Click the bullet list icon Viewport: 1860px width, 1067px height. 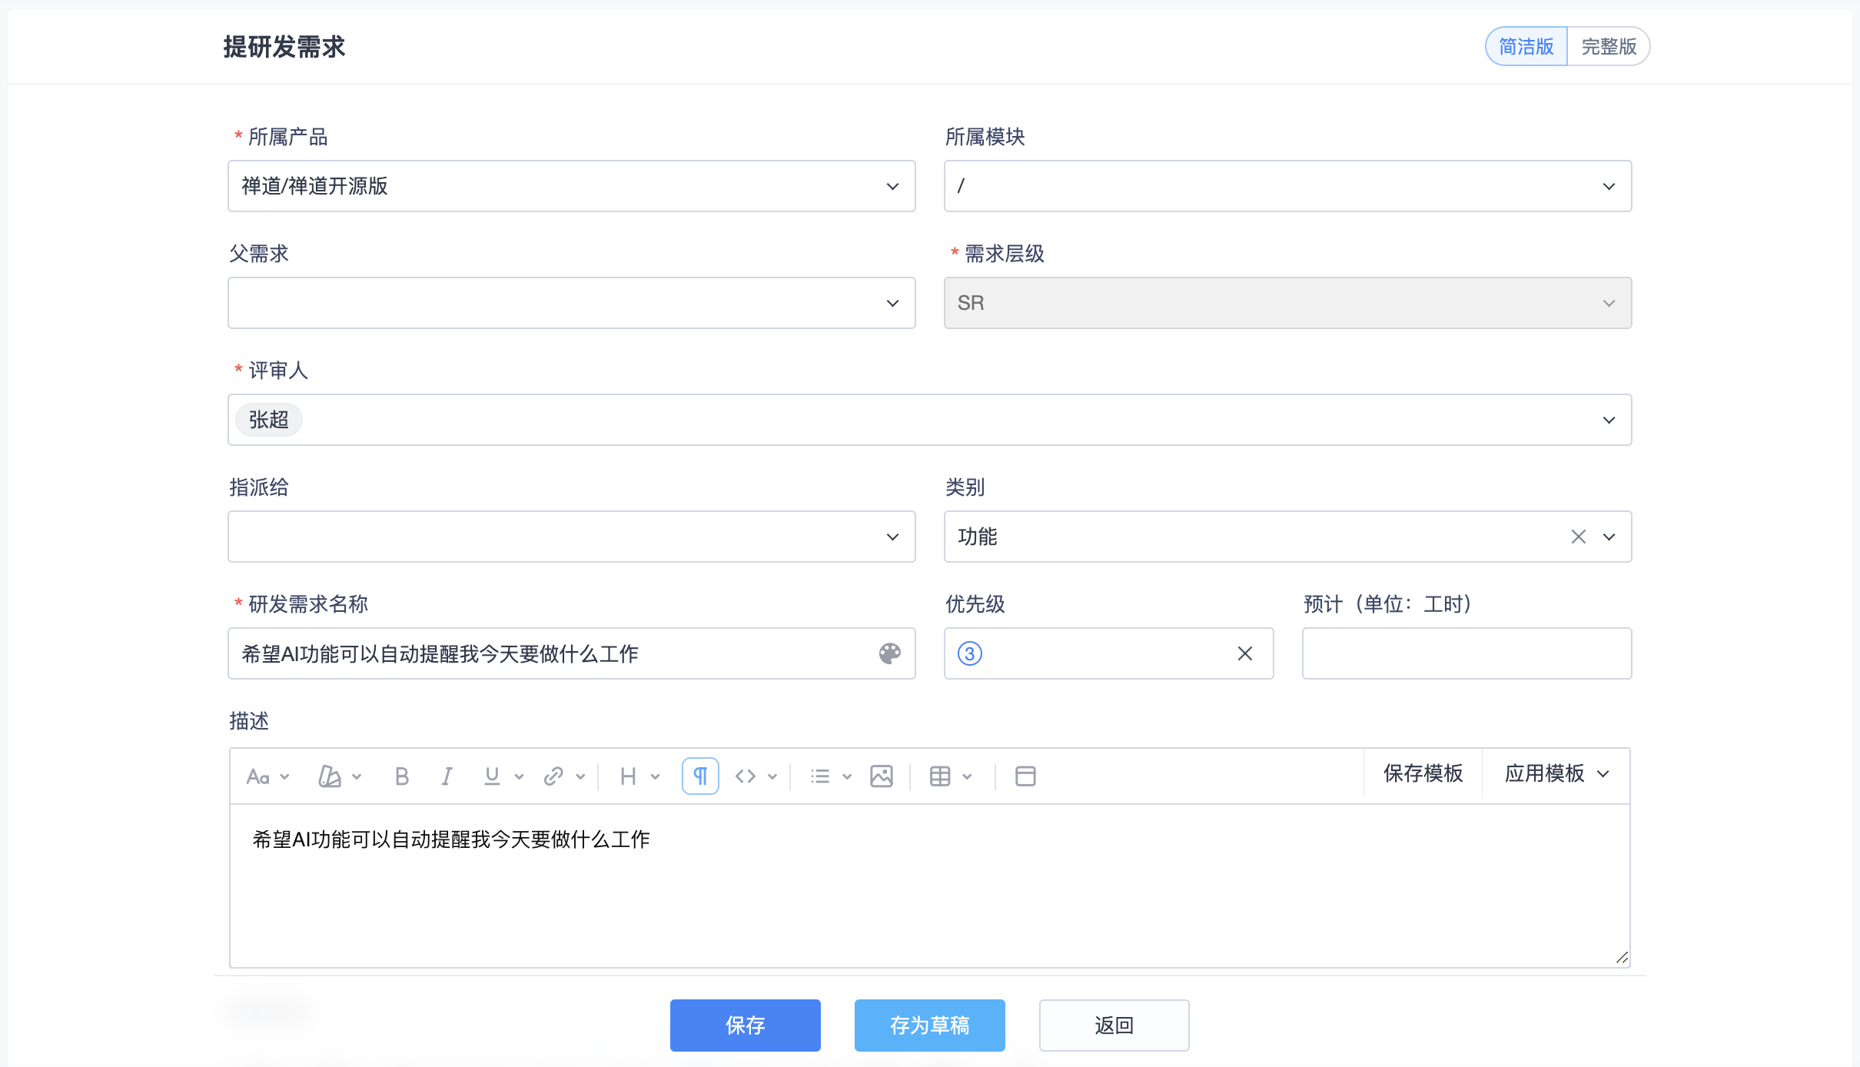pos(820,776)
